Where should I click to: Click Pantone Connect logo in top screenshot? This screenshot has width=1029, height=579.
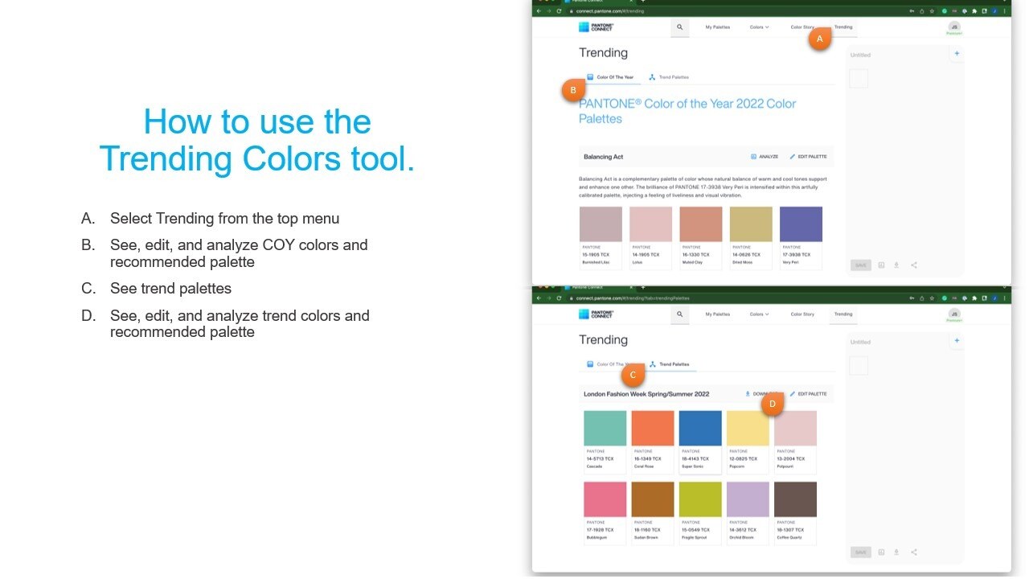pyautogui.click(x=596, y=27)
